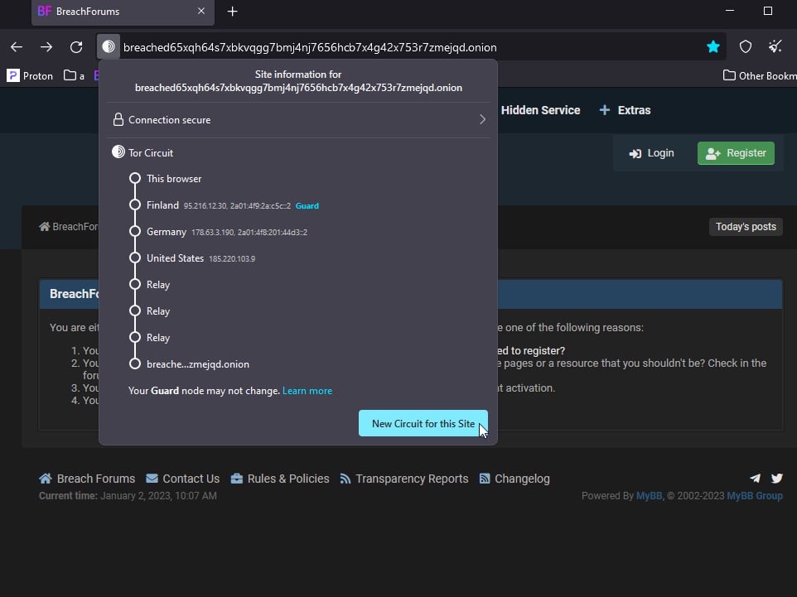
Task: Open the bookmark folder named a
Action: 75,75
